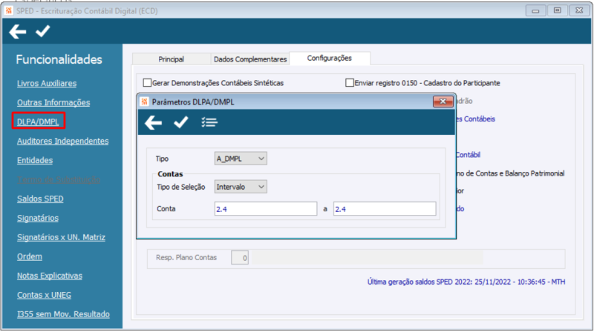Screen dimensions: 594x332
Task: Click the SPED window title bar app icon
Action: click(x=9, y=10)
